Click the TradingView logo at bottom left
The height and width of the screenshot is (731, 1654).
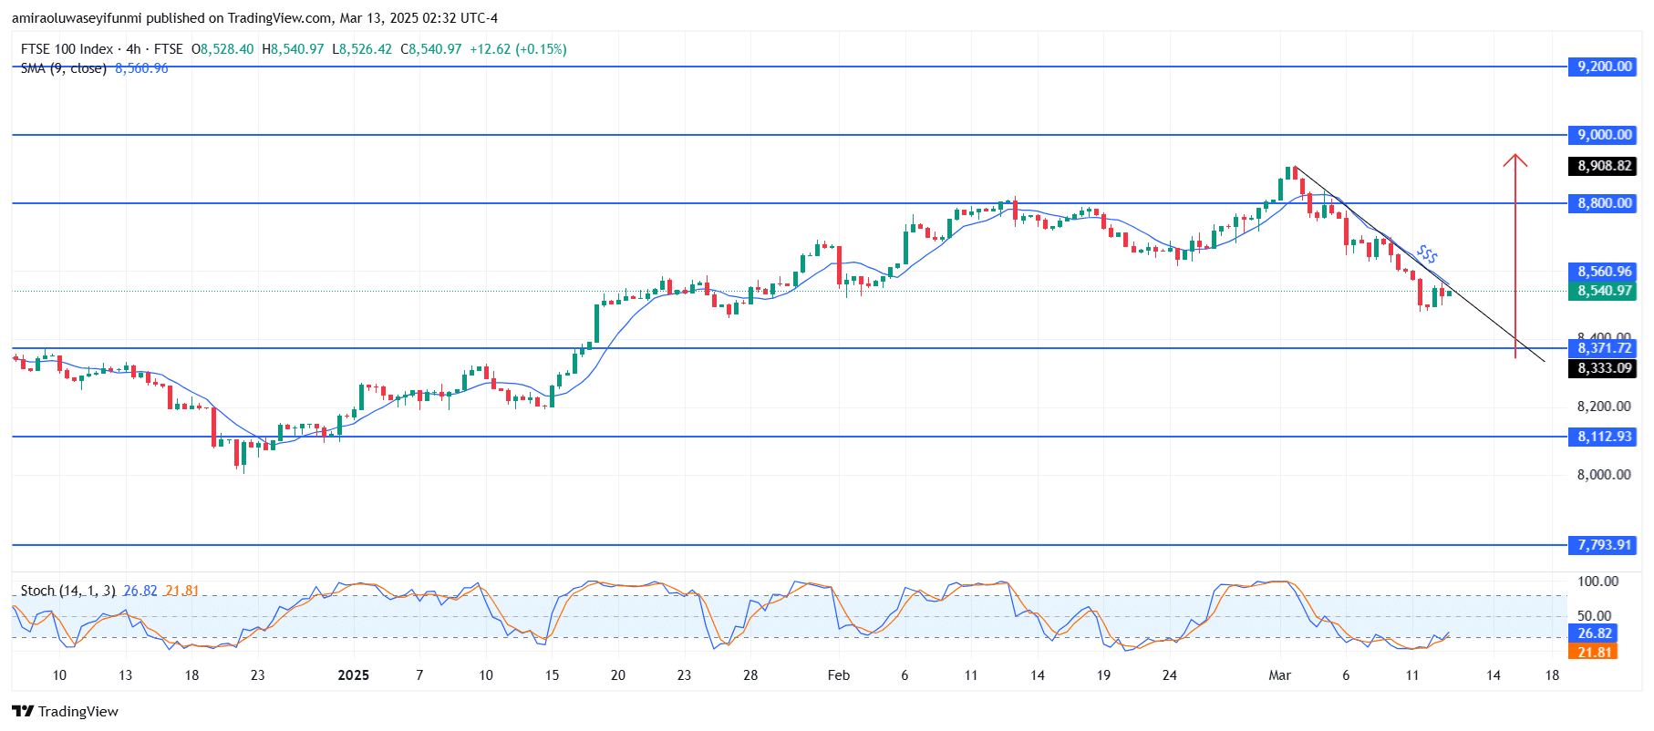click(x=66, y=711)
